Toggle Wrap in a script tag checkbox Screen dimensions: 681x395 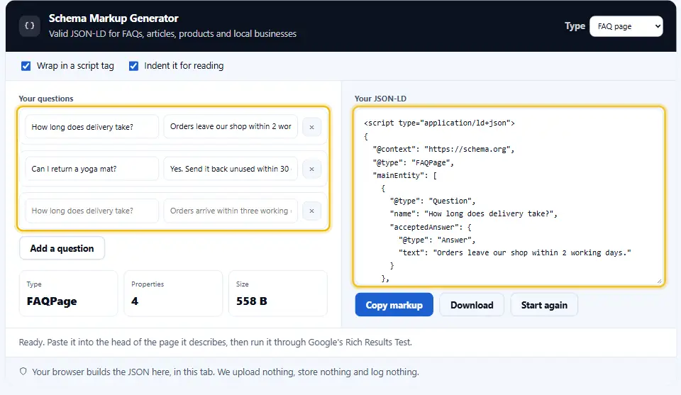click(x=26, y=66)
